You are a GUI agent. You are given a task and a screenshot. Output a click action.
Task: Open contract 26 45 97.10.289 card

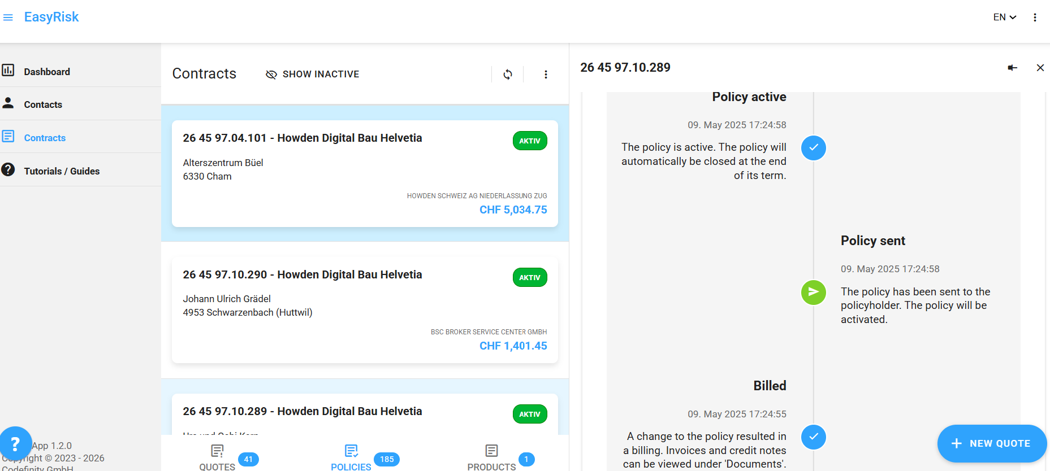pos(365,414)
